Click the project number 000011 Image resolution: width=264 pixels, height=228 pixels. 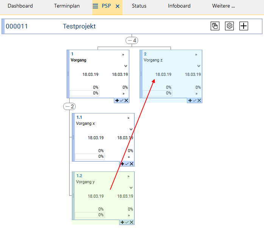coord(17,26)
